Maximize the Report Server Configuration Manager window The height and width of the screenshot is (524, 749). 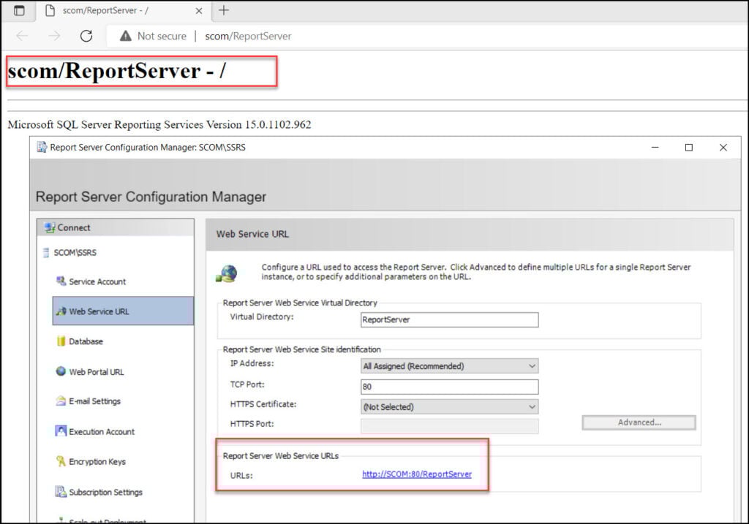point(689,148)
